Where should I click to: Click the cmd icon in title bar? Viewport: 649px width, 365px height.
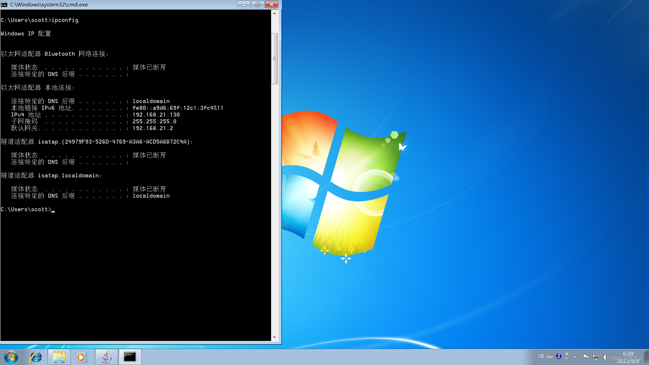pyautogui.click(x=4, y=5)
